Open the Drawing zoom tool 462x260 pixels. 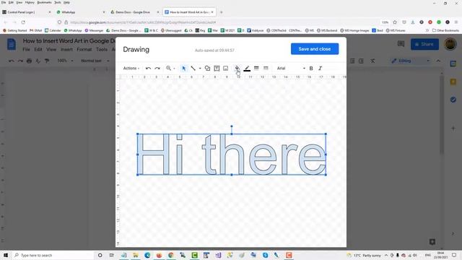pos(168,68)
